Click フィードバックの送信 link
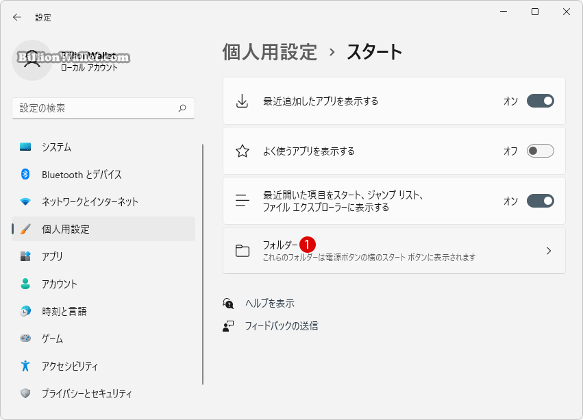The height and width of the screenshot is (420, 583). [x=282, y=326]
